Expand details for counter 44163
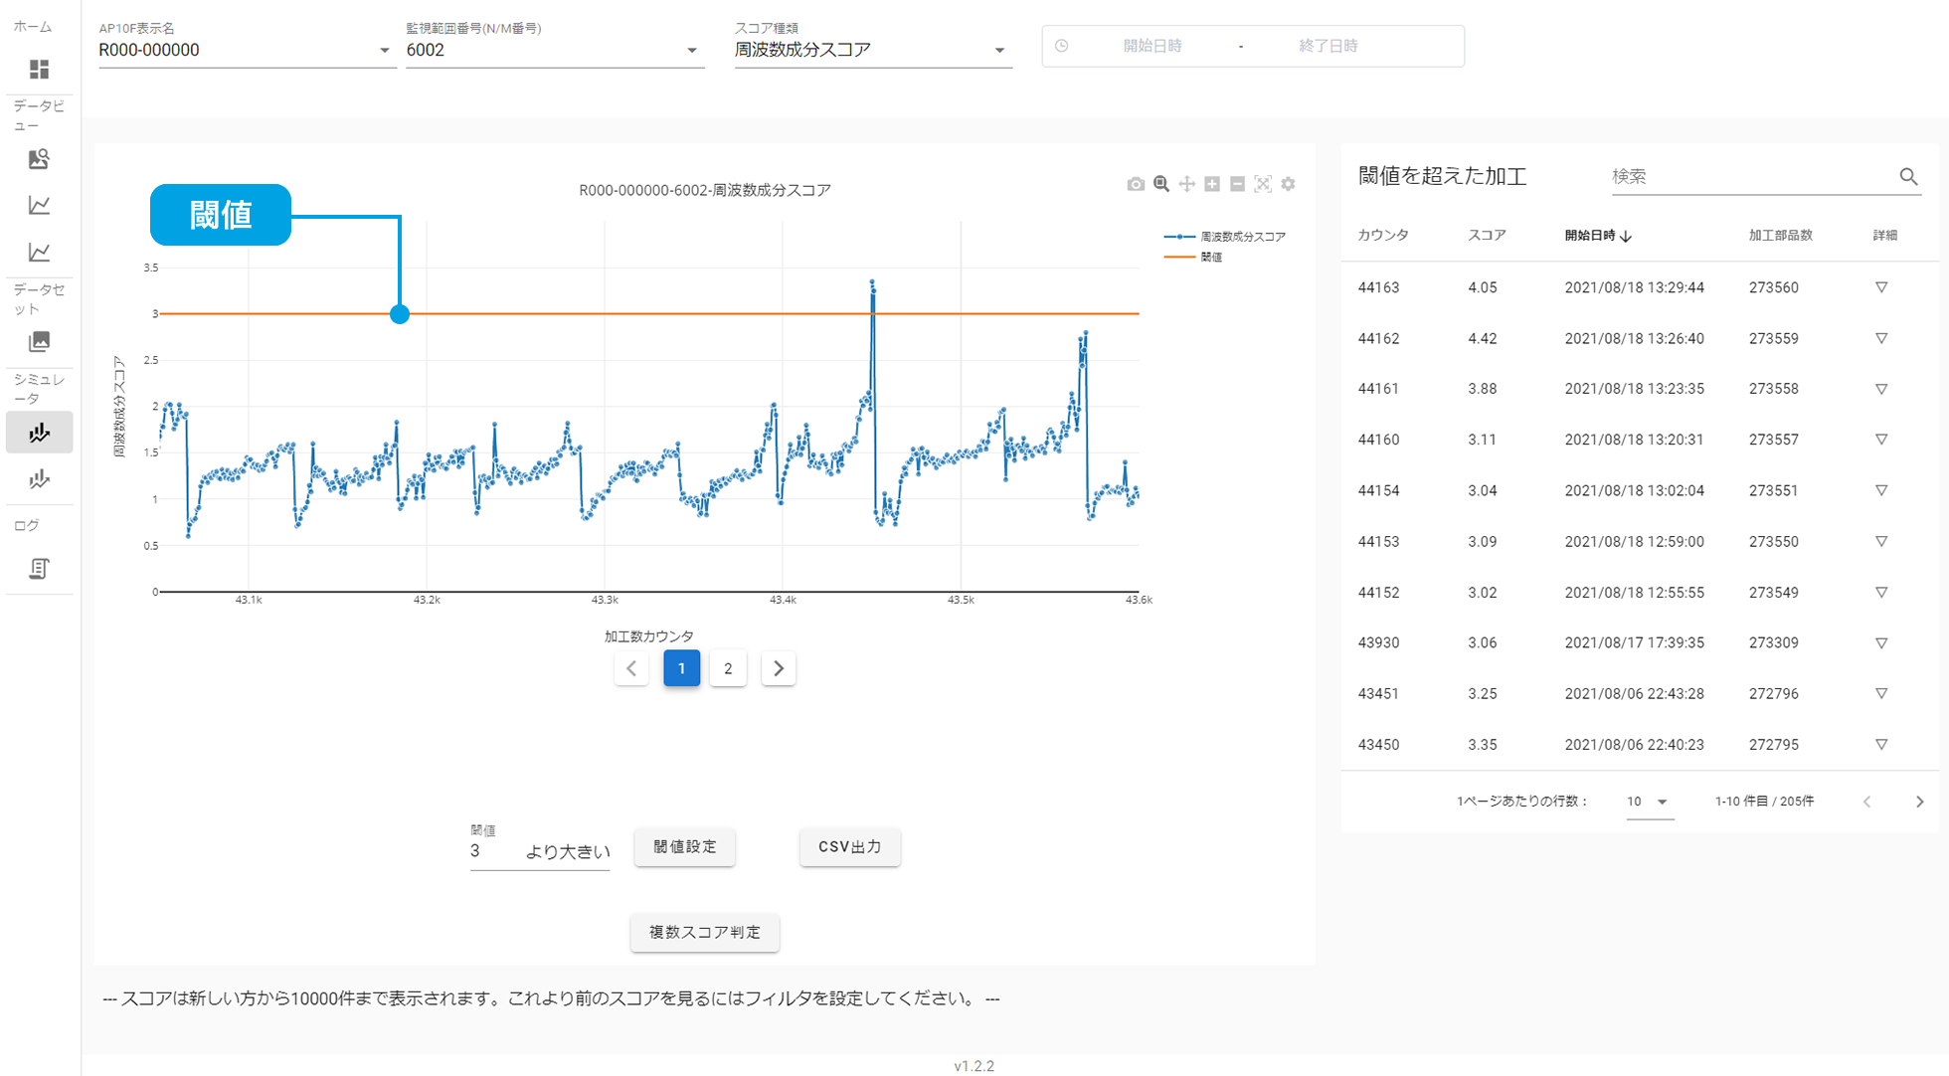Image resolution: width=1949 pixels, height=1076 pixels. 1881,287
